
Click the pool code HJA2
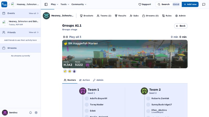[68, 65]
